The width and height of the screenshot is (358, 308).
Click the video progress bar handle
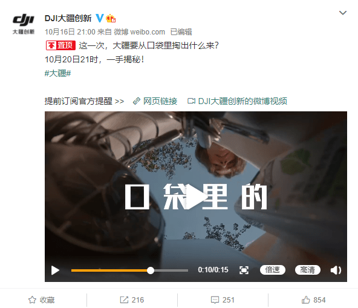(x=151, y=270)
